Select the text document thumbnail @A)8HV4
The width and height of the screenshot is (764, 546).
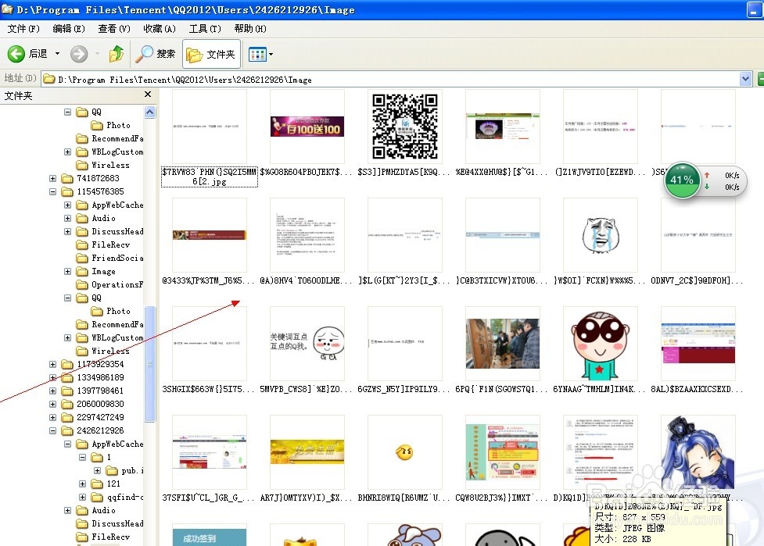coord(307,235)
